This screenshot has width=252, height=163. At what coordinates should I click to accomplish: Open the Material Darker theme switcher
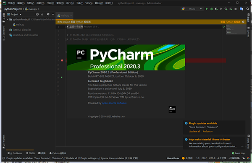click(173, 158)
